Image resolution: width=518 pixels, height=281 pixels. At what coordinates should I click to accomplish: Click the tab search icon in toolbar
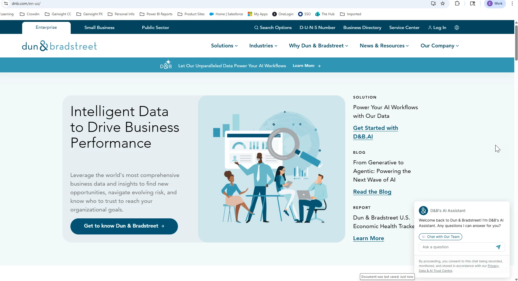coord(473,3)
